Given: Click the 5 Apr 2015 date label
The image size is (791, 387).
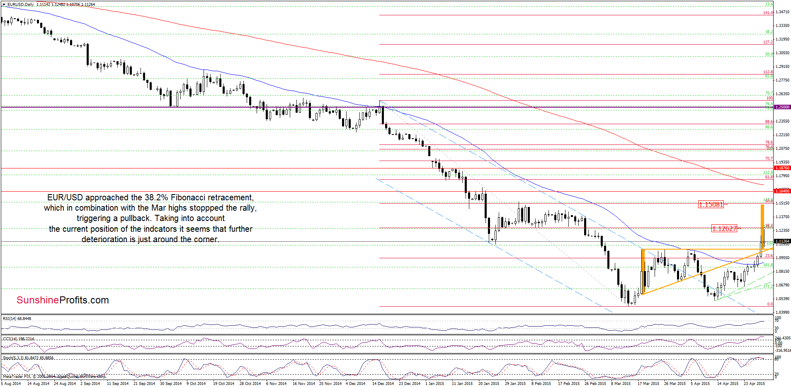Looking at the screenshot, I should tap(700, 384).
